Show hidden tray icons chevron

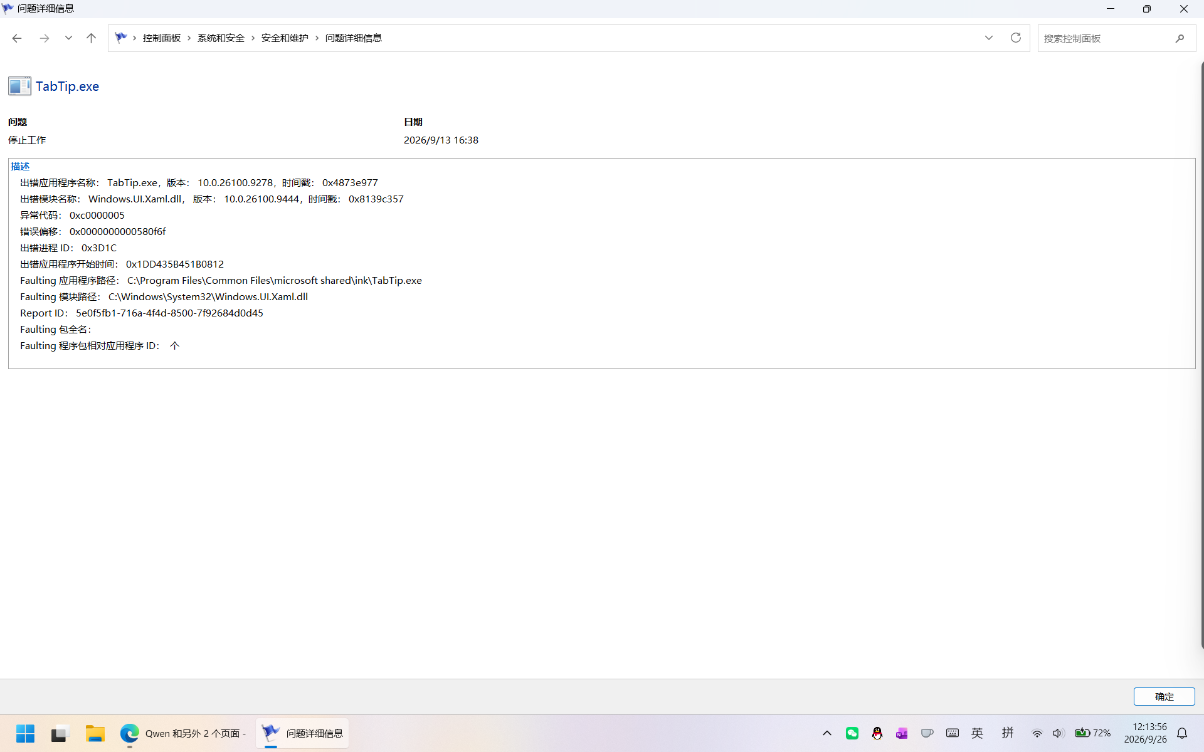tap(827, 733)
